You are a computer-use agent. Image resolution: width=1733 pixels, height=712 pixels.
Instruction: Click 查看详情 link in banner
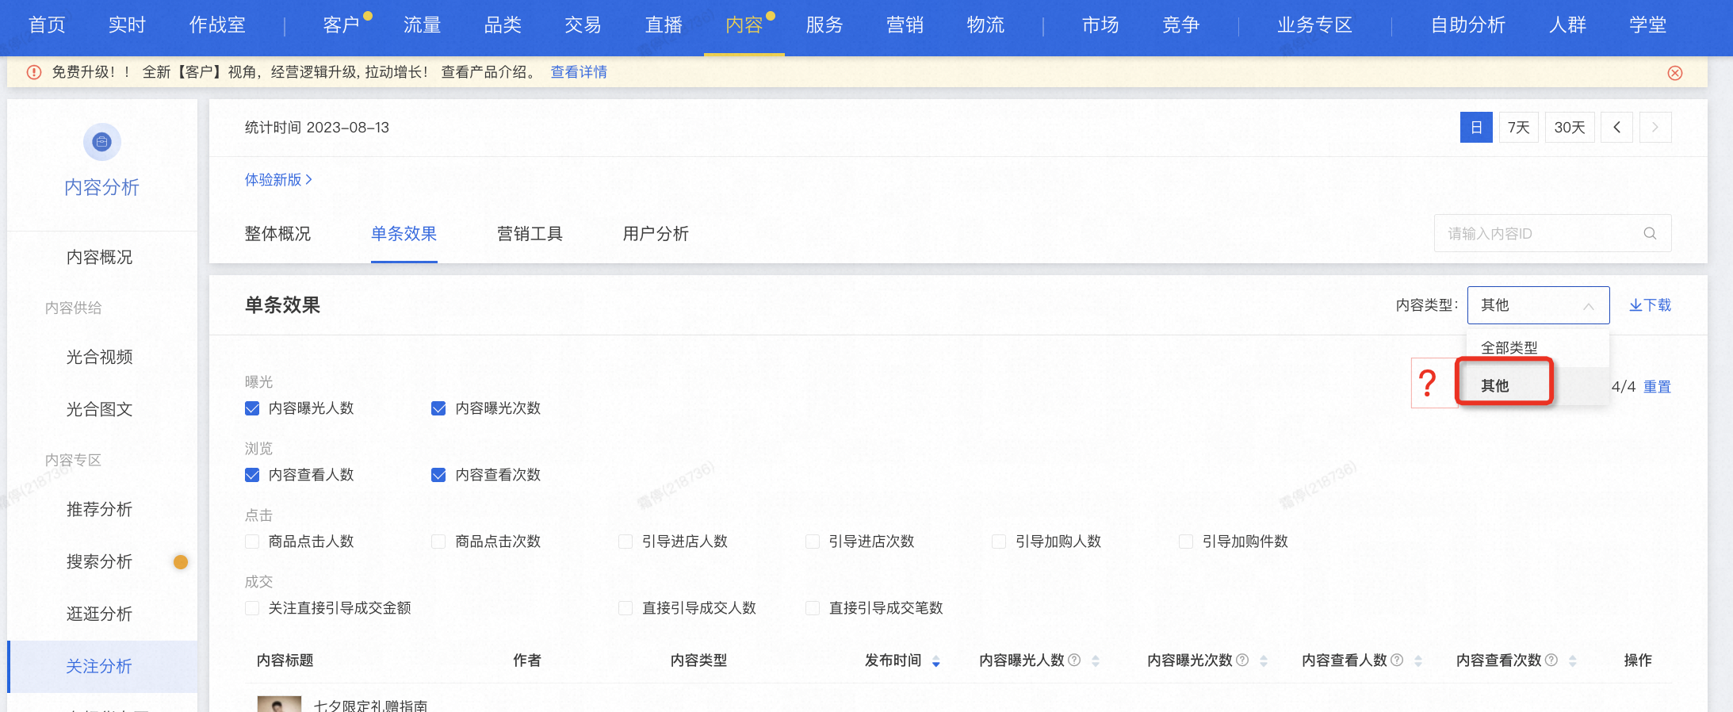[579, 72]
